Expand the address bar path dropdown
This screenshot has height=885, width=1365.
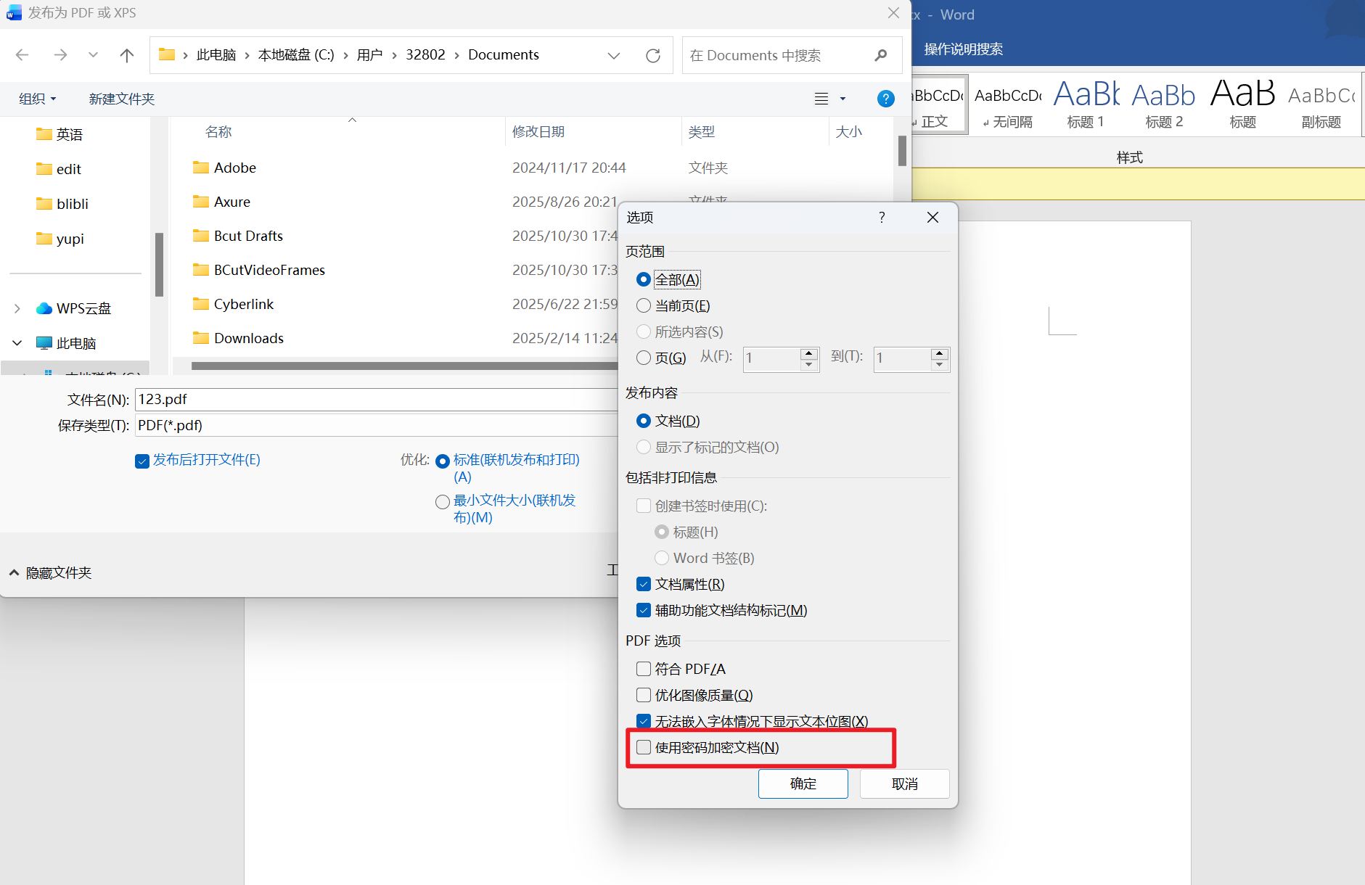614,55
